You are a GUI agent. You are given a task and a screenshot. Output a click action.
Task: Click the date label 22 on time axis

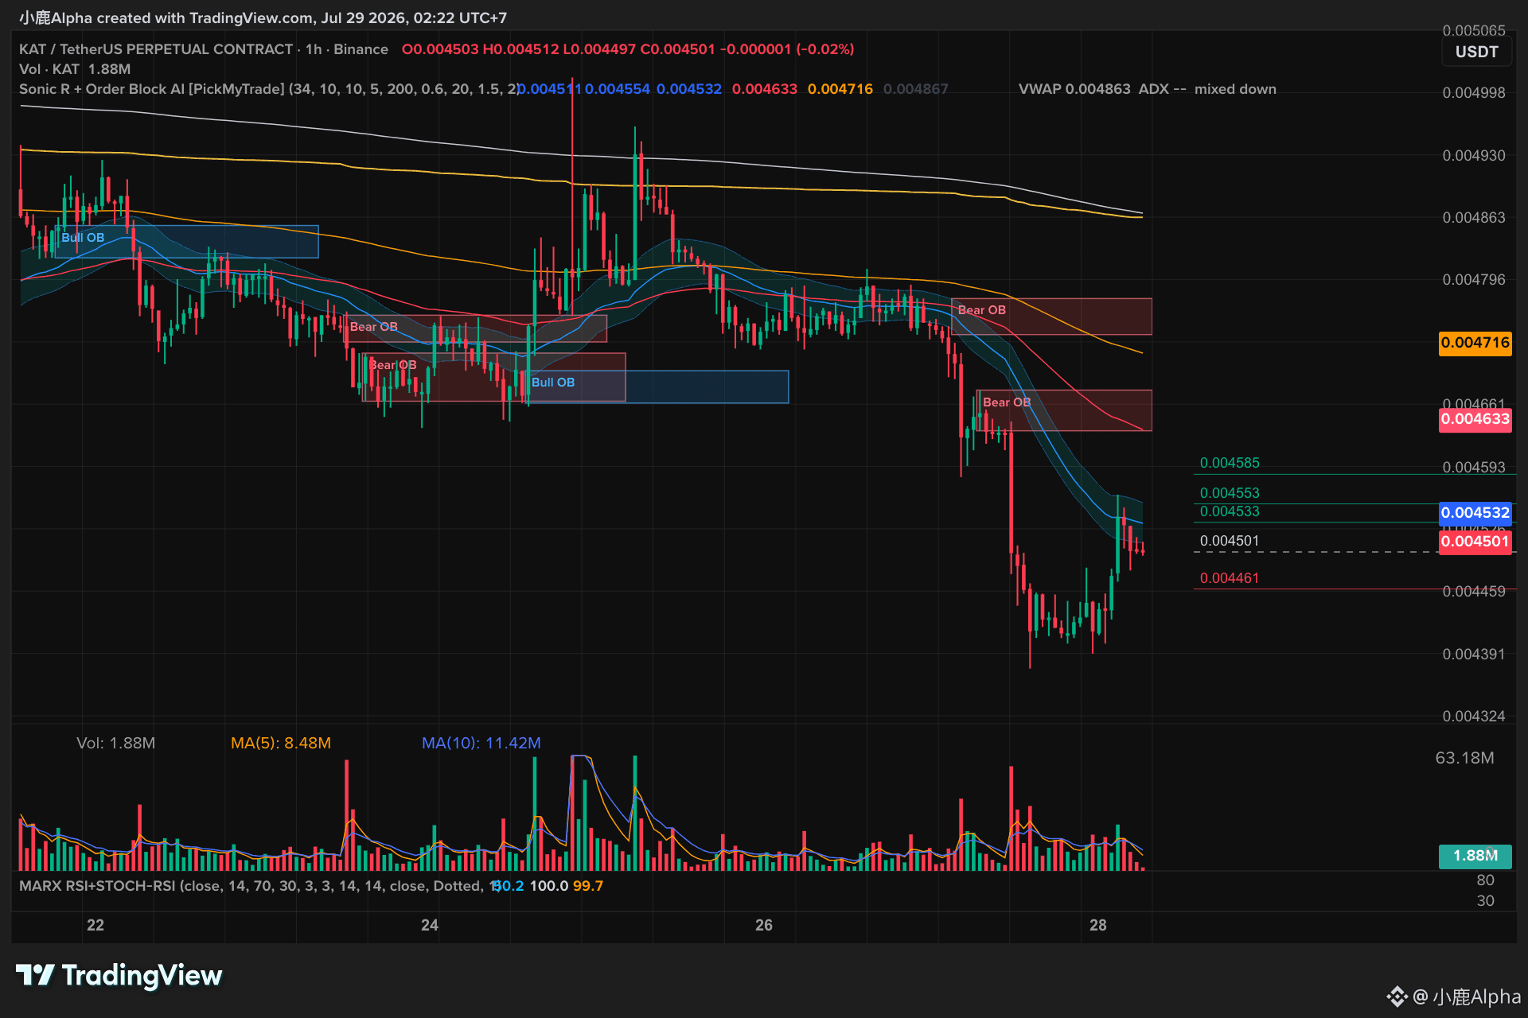(x=95, y=925)
